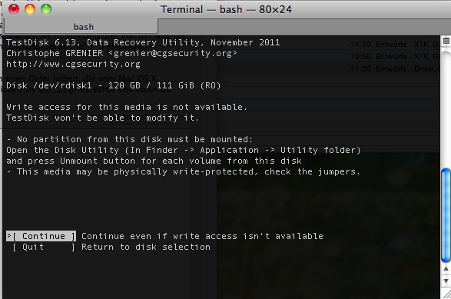
Task: Click the Terminal — bash — 80×24 title bar
Action: [x=226, y=9]
